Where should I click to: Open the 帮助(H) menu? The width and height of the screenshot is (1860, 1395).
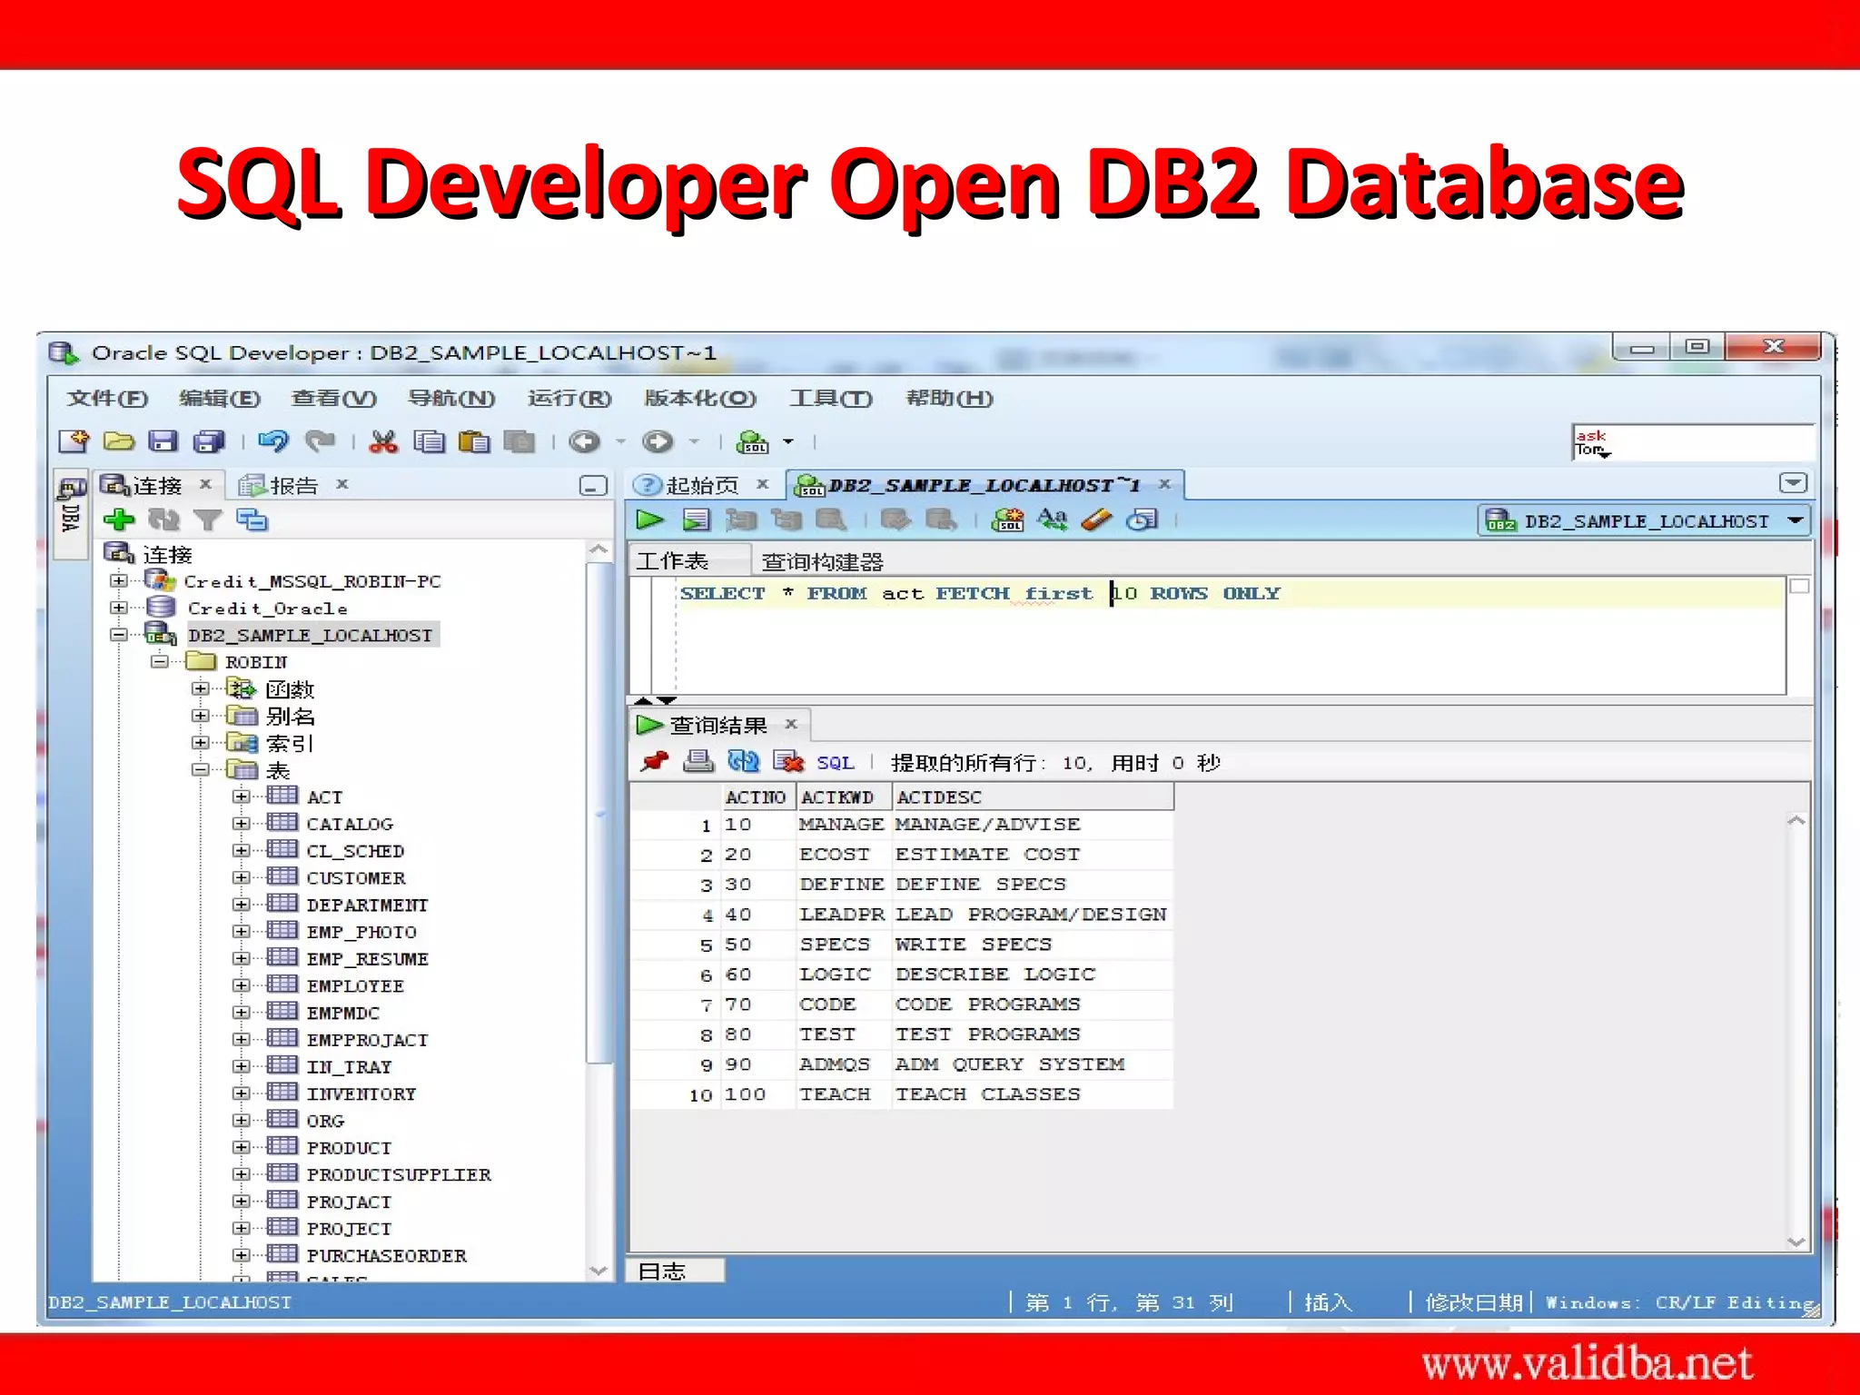(949, 398)
